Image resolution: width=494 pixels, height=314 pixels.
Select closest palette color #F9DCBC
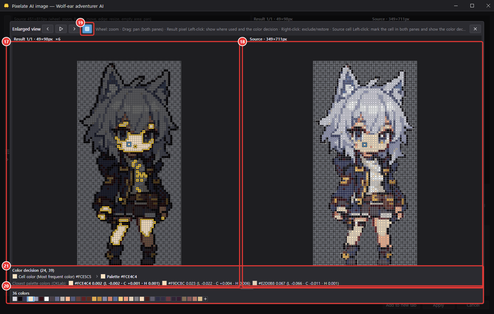[164, 283]
